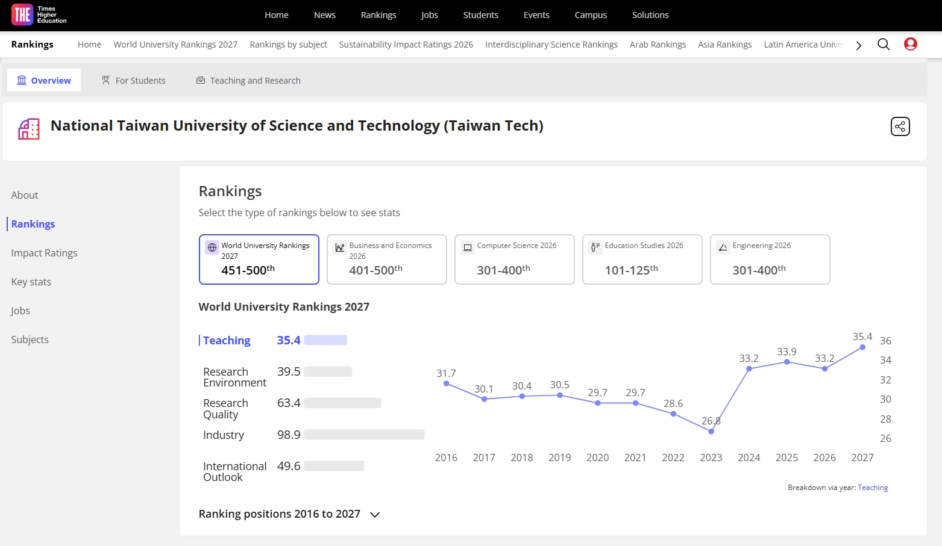Open the Rankings top menu
The width and height of the screenshot is (942, 546).
[x=378, y=15]
